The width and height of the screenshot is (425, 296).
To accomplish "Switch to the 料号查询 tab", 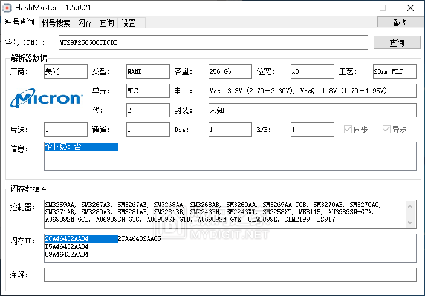I will point(19,22).
